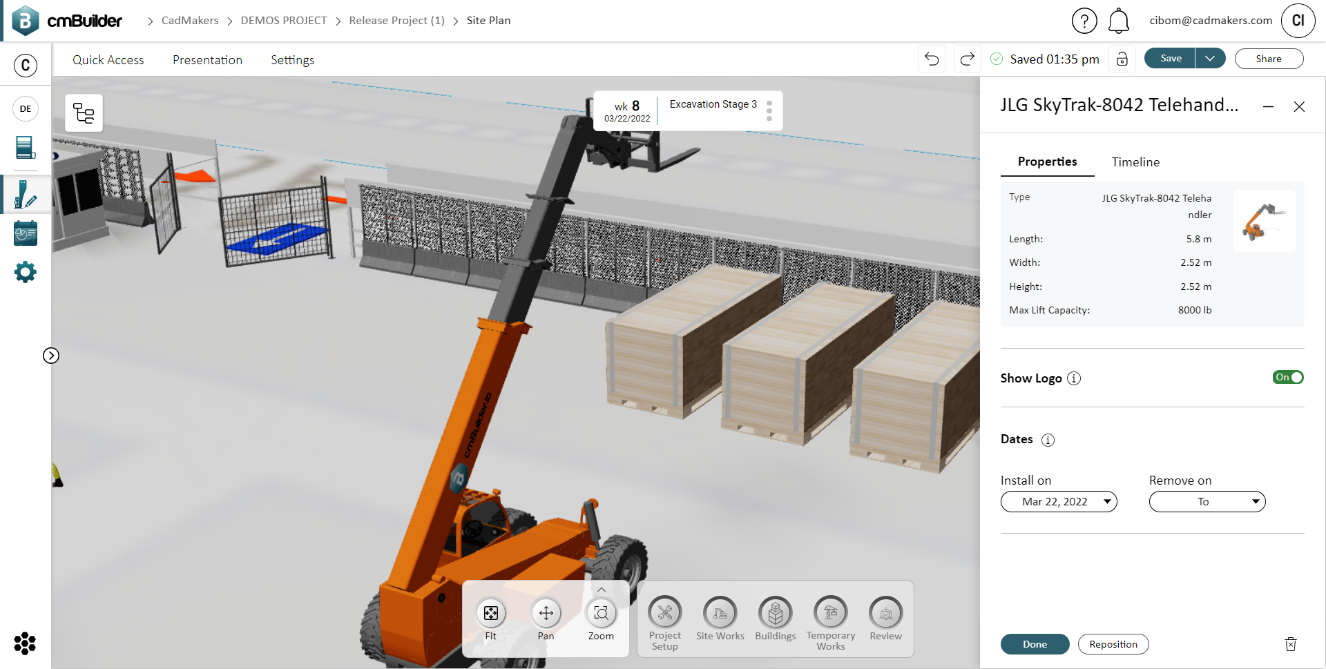
Task: Click the circled C company icon
Action: click(26, 66)
